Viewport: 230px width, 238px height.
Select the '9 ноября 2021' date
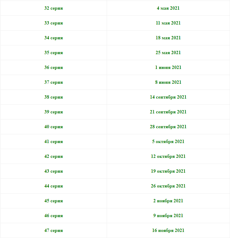[168, 216]
